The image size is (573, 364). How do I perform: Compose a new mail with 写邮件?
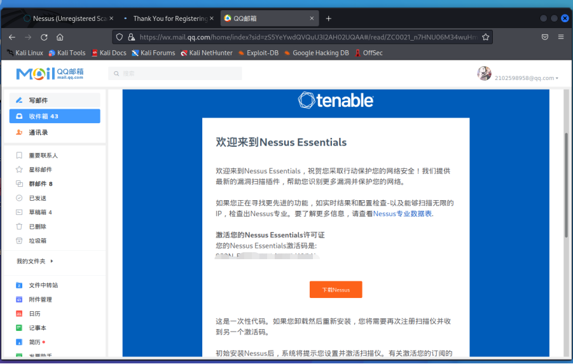[x=55, y=100]
